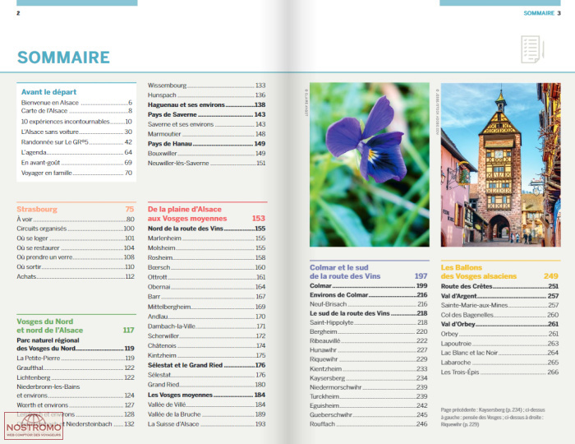Select the 'Bouxwiller' entry
The height and width of the screenshot is (444, 575).
(x=206, y=154)
